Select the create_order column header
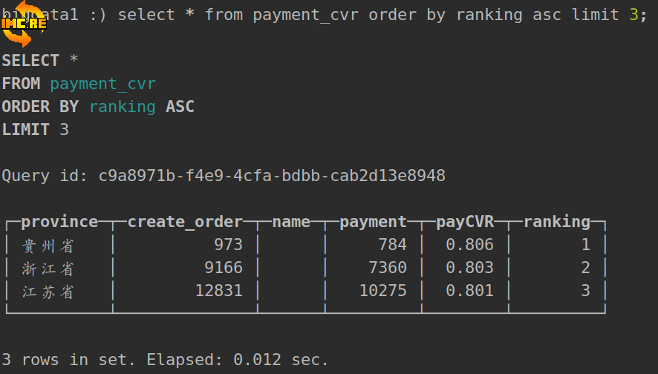Screen dimensions: 658x374 click(185, 222)
